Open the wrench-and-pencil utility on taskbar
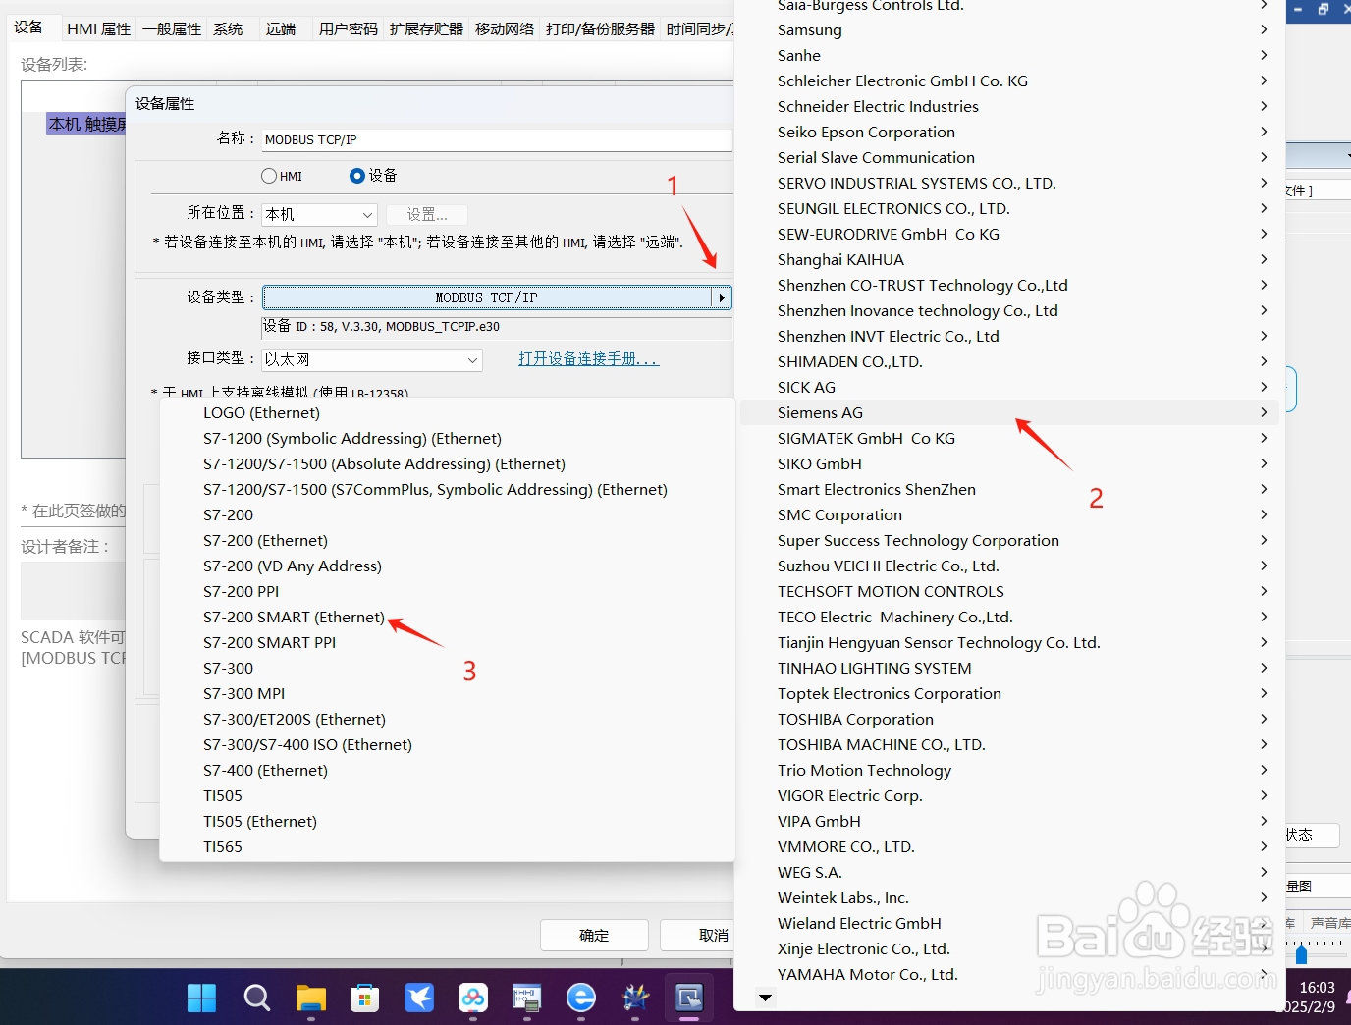This screenshot has width=1351, height=1025. coord(635,998)
